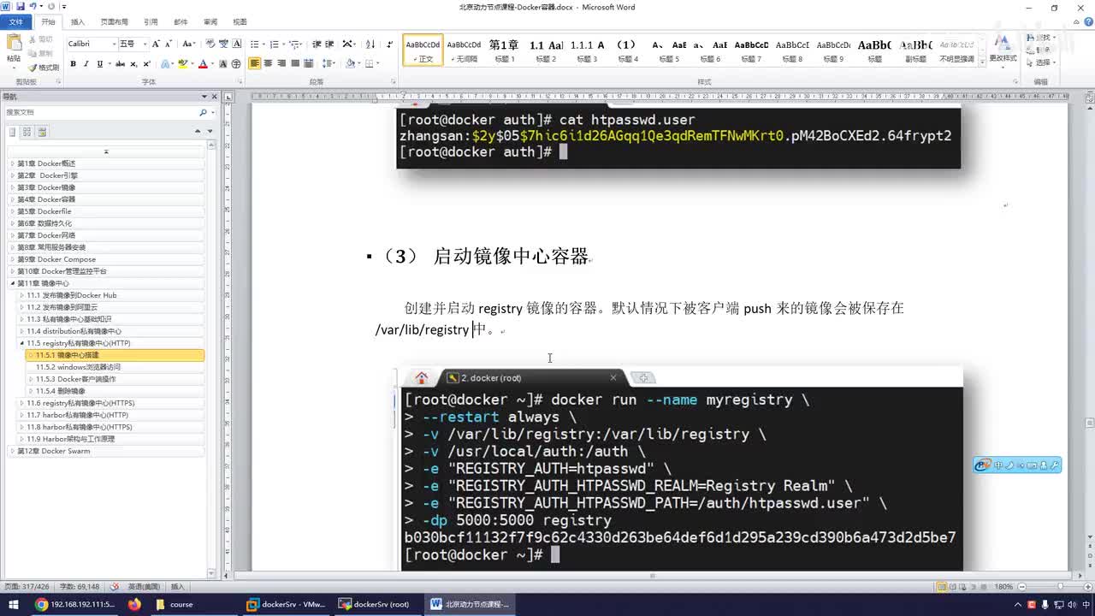The height and width of the screenshot is (616, 1095).
Task: Toggle Strikethrough formatting
Action: tap(121, 64)
